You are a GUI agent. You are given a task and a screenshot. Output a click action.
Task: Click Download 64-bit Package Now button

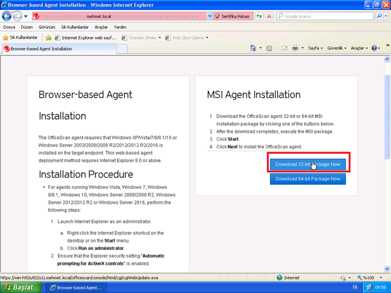(307, 179)
